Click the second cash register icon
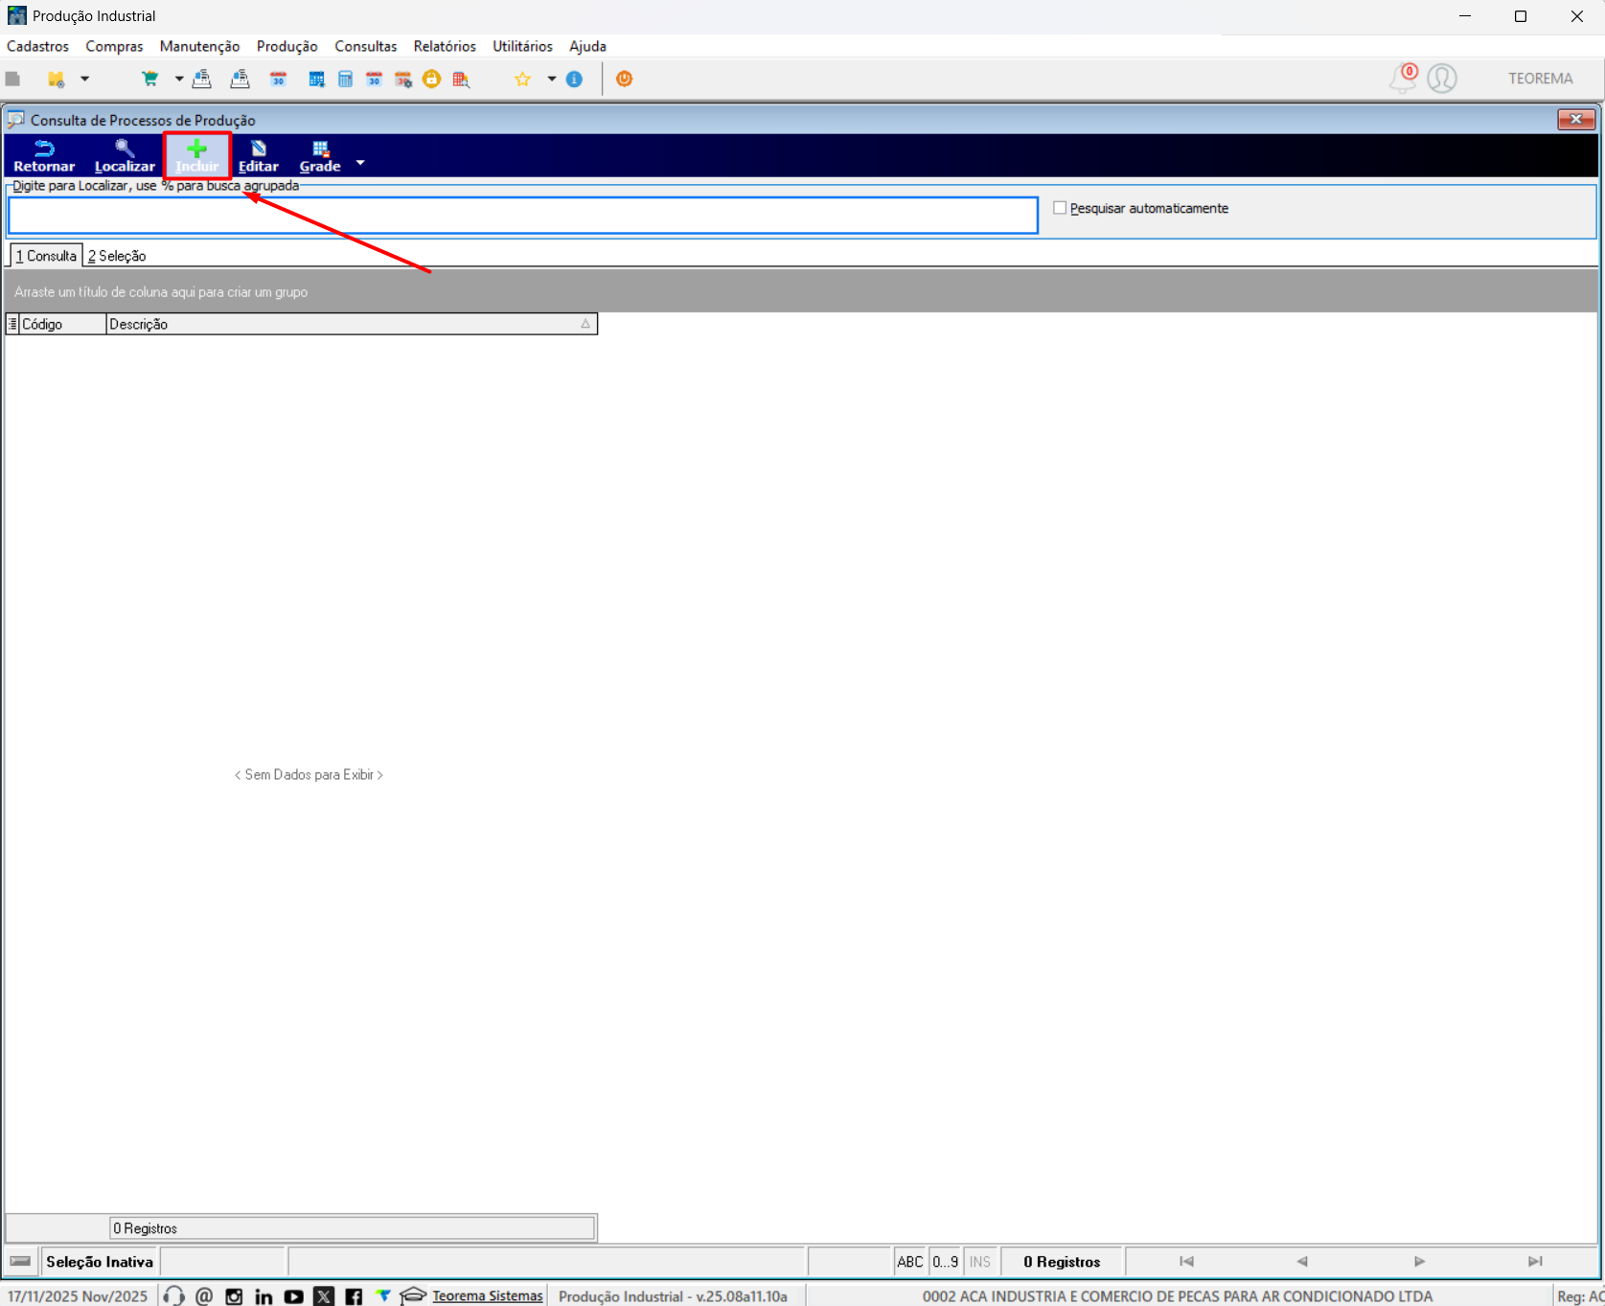The width and height of the screenshot is (1605, 1306). pyautogui.click(x=241, y=79)
